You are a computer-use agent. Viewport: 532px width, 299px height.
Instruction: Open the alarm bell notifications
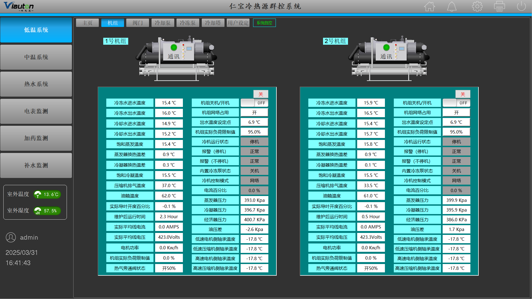pos(452,6)
